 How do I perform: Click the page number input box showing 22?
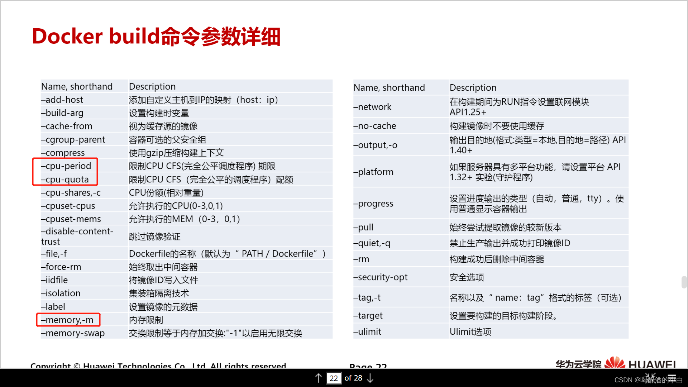point(334,378)
